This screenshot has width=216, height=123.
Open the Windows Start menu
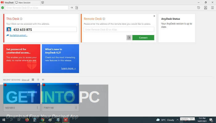point(4,120)
